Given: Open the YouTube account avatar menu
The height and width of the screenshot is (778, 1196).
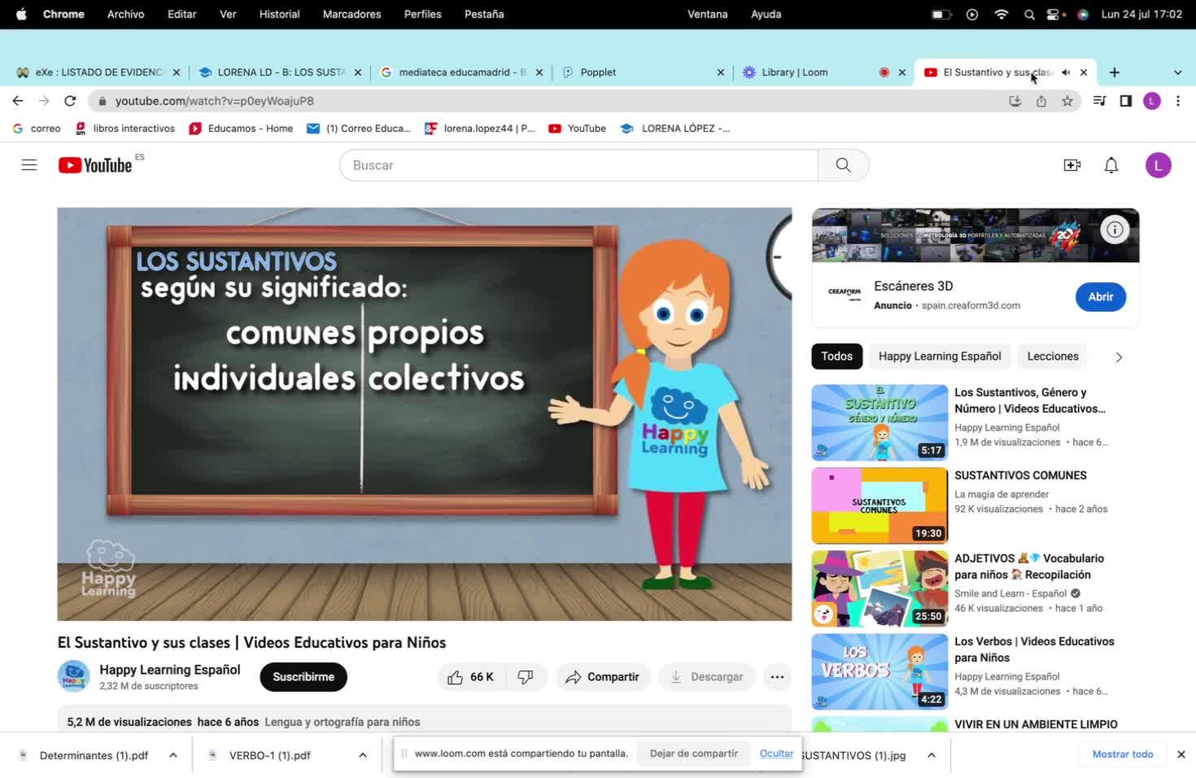Looking at the screenshot, I should [x=1158, y=165].
